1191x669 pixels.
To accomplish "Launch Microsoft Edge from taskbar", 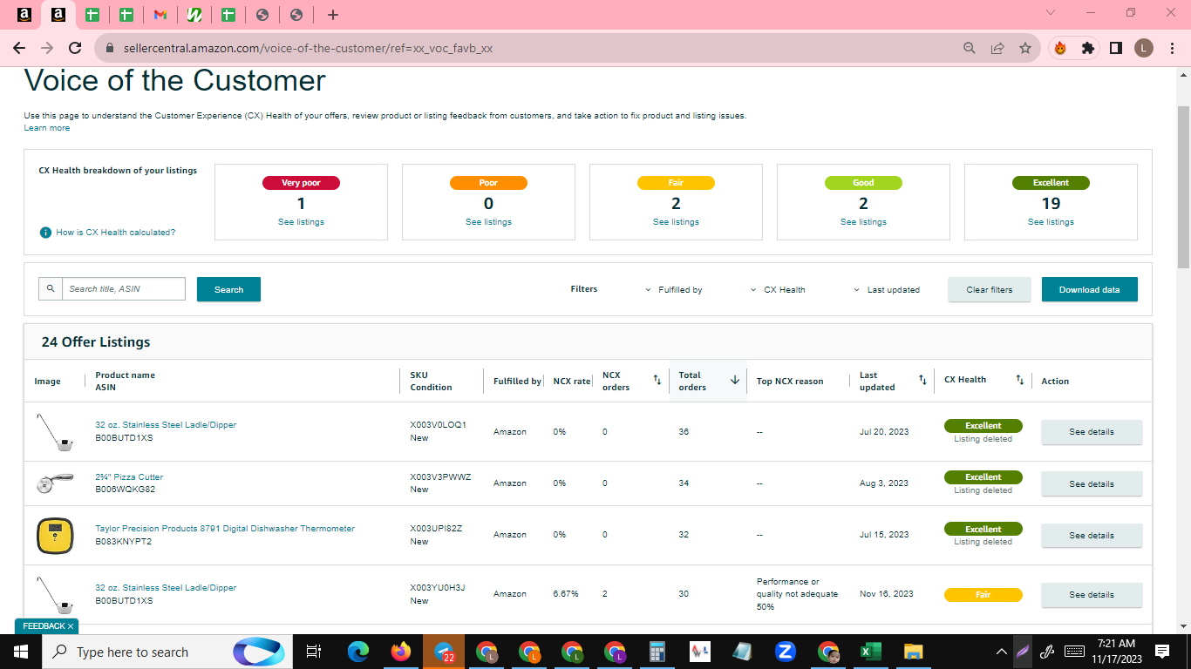I will pos(358,652).
